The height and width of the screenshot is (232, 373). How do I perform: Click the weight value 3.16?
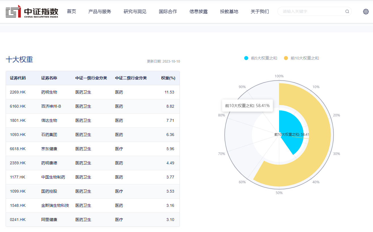(x=170, y=205)
